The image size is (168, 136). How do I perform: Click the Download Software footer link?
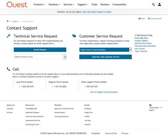pyautogui.click(x=32, y=112)
